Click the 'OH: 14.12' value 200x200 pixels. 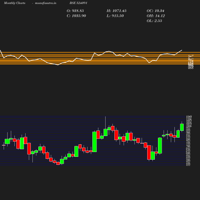pyautogui.click(x=156, y=16)
